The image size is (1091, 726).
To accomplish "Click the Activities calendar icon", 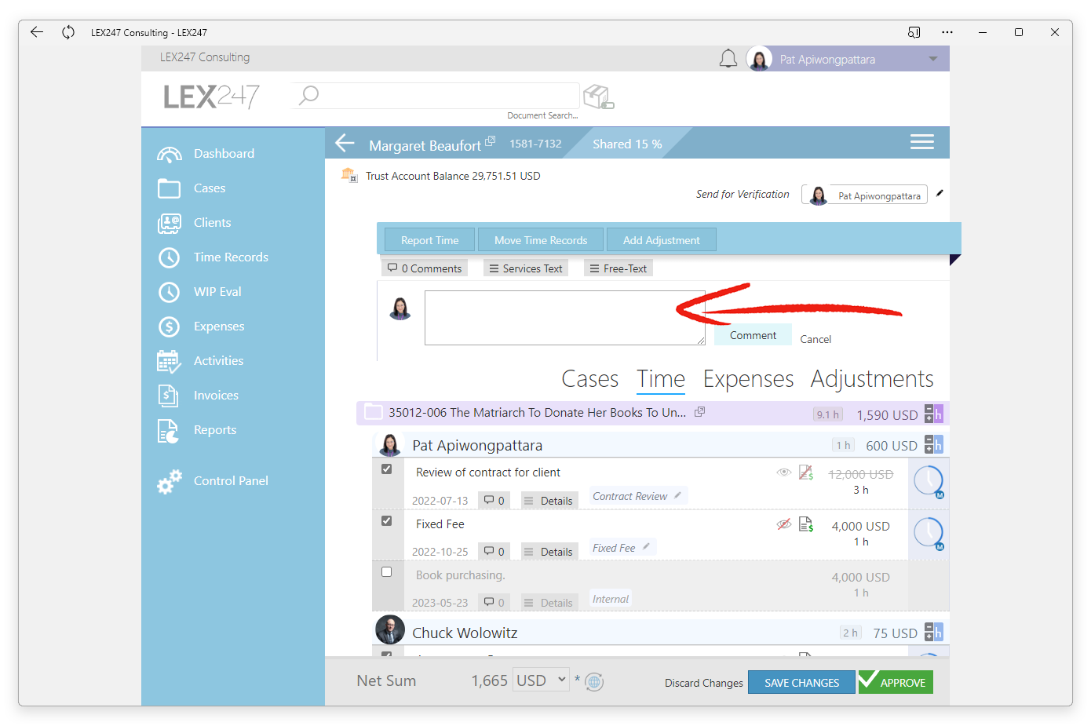I will (169, 361).
